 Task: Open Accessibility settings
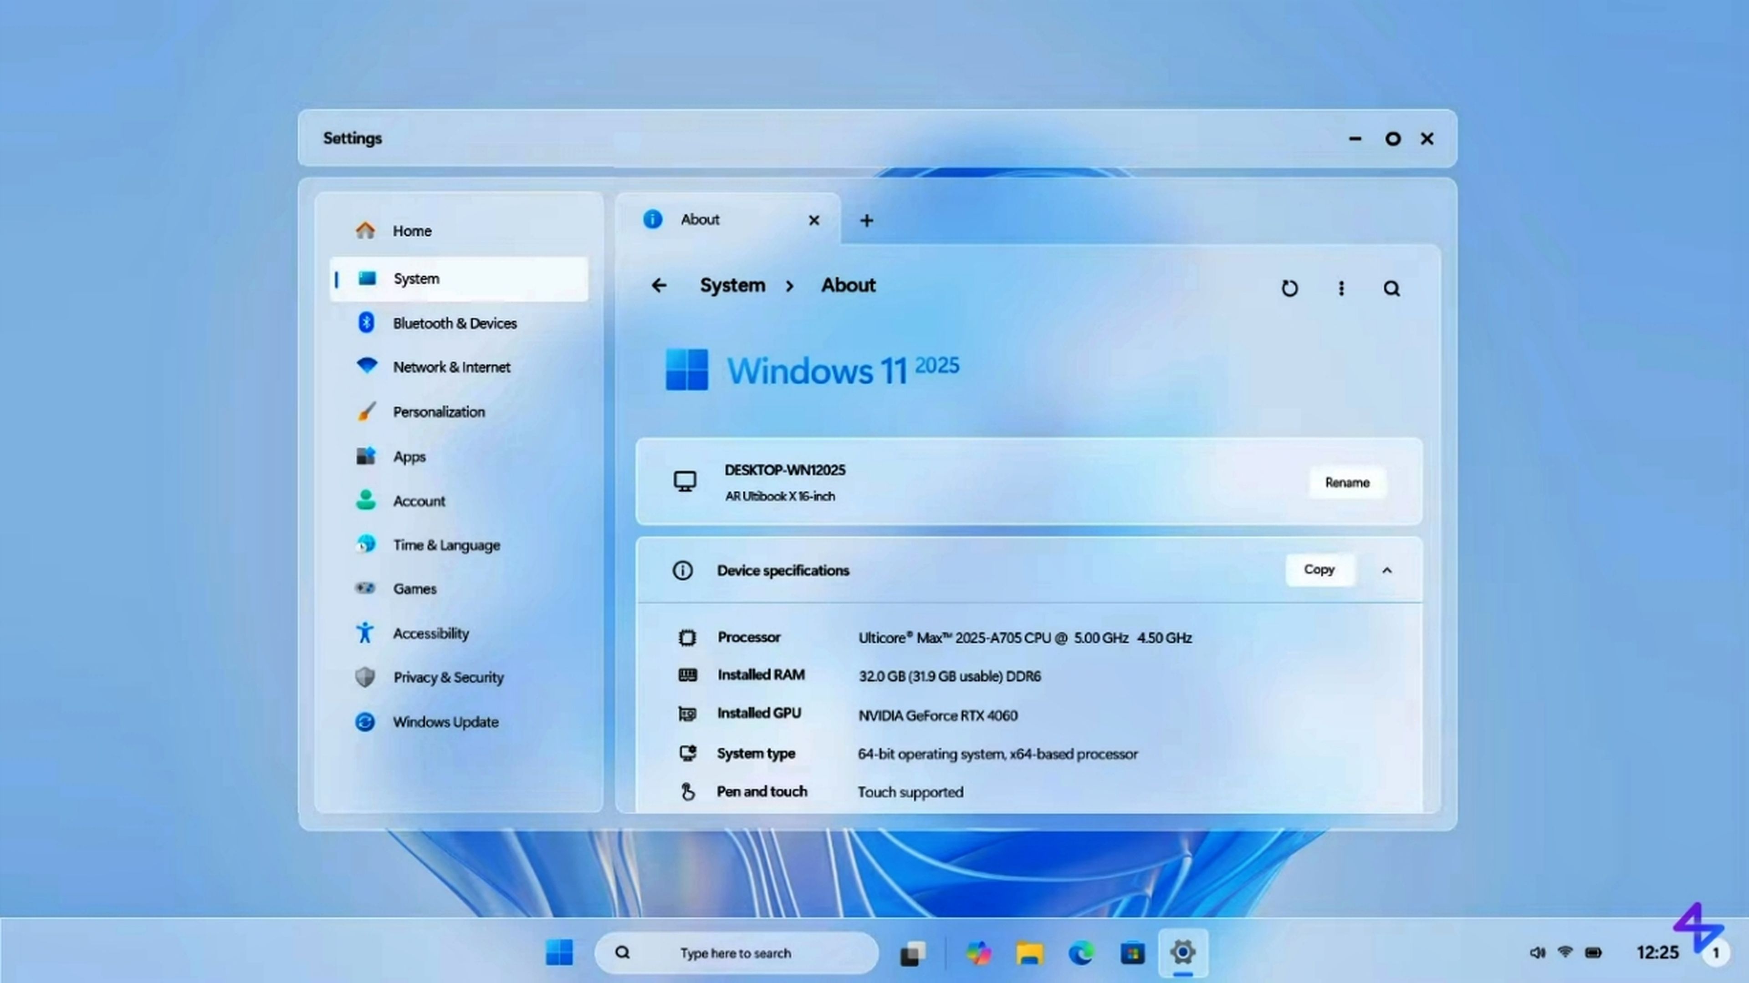(x=458, y=633)
